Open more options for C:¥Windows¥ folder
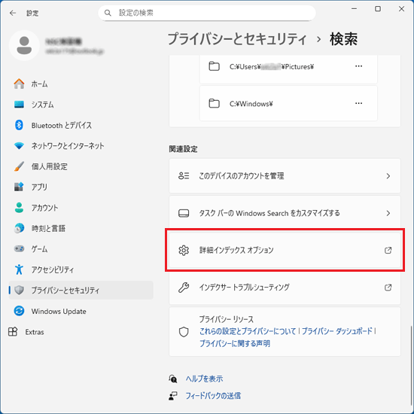This screenshot has width=414, height=414. [x=358, y=103]
